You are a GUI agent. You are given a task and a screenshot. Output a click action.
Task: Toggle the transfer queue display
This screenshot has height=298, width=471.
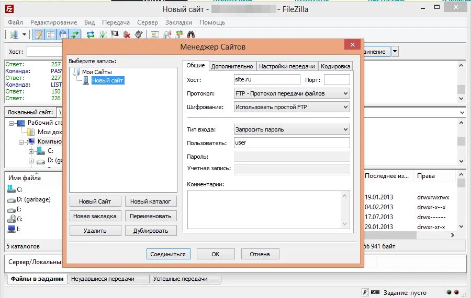click(x=74, y=35)
